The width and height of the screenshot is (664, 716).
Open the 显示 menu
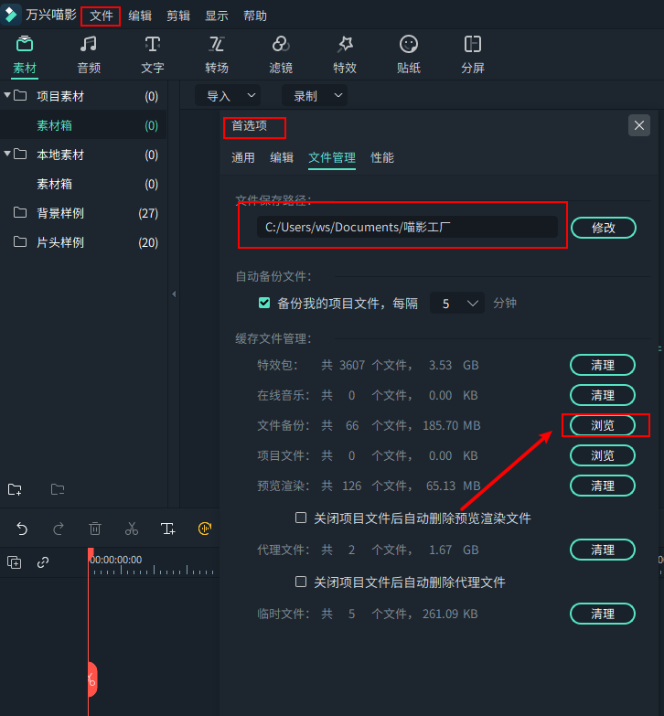tap(217, 16)
